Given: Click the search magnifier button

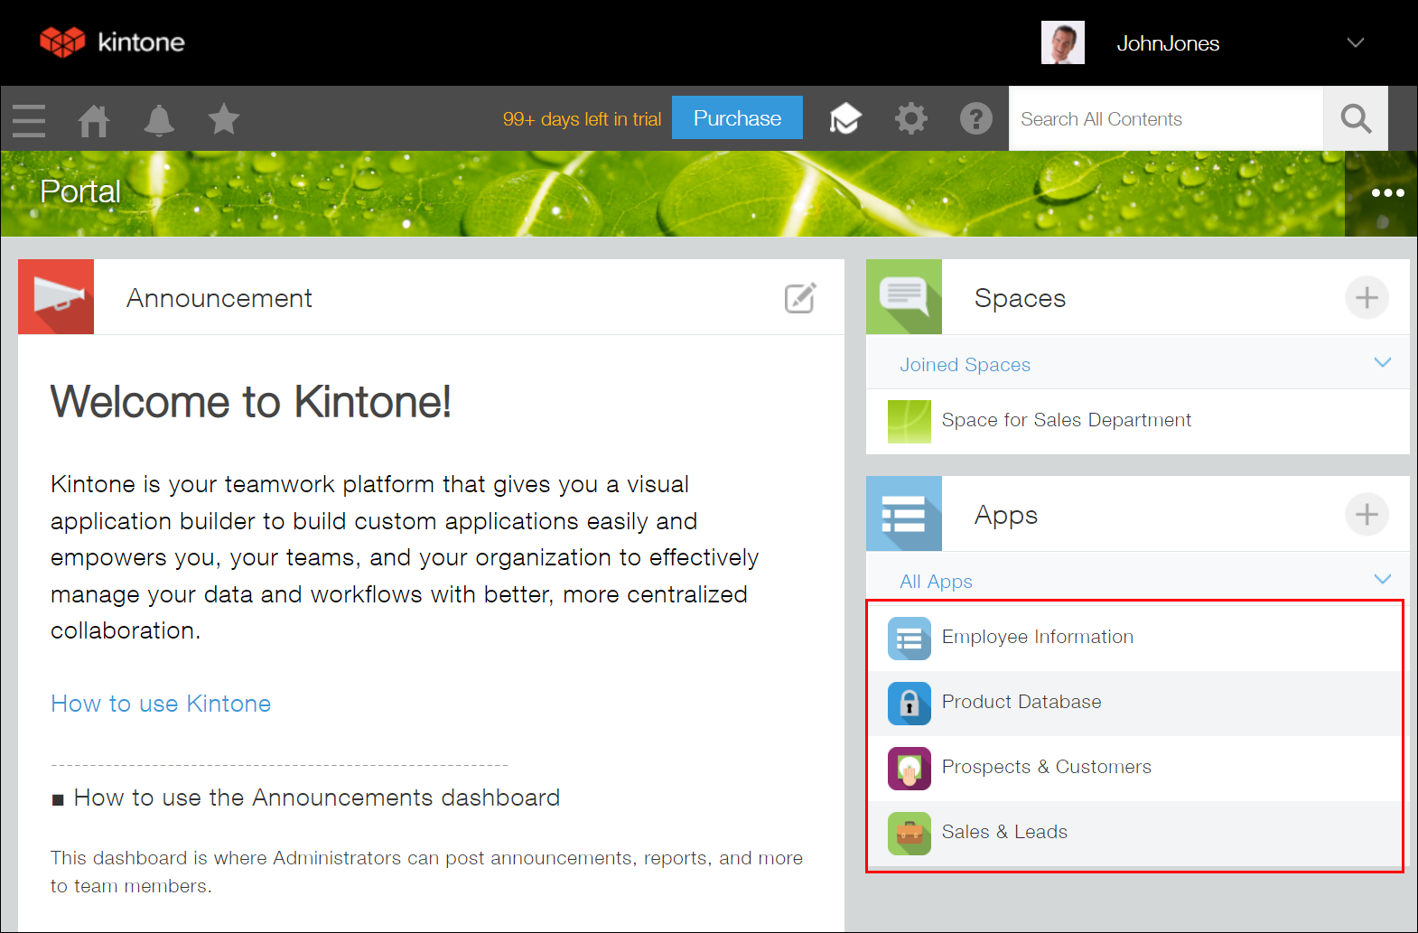Looking at the screenshot, I should [1355, 118].
